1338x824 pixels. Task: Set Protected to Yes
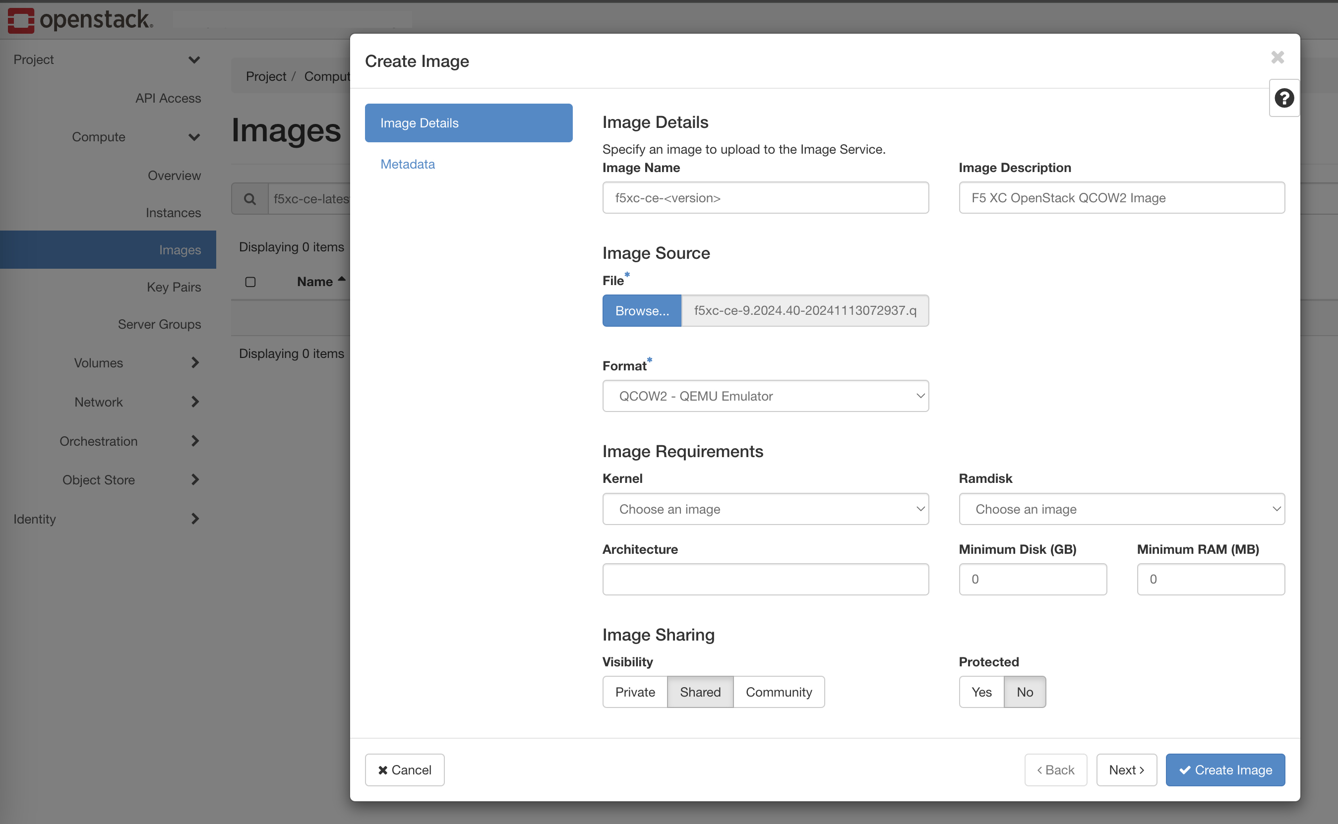[x=981, y=692]
